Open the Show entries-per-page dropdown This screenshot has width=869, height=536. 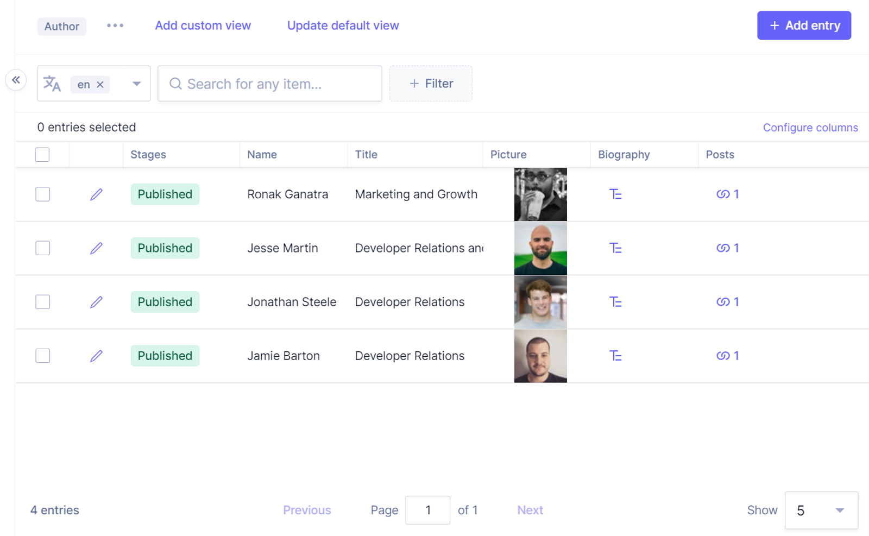[x=821, y=510]
